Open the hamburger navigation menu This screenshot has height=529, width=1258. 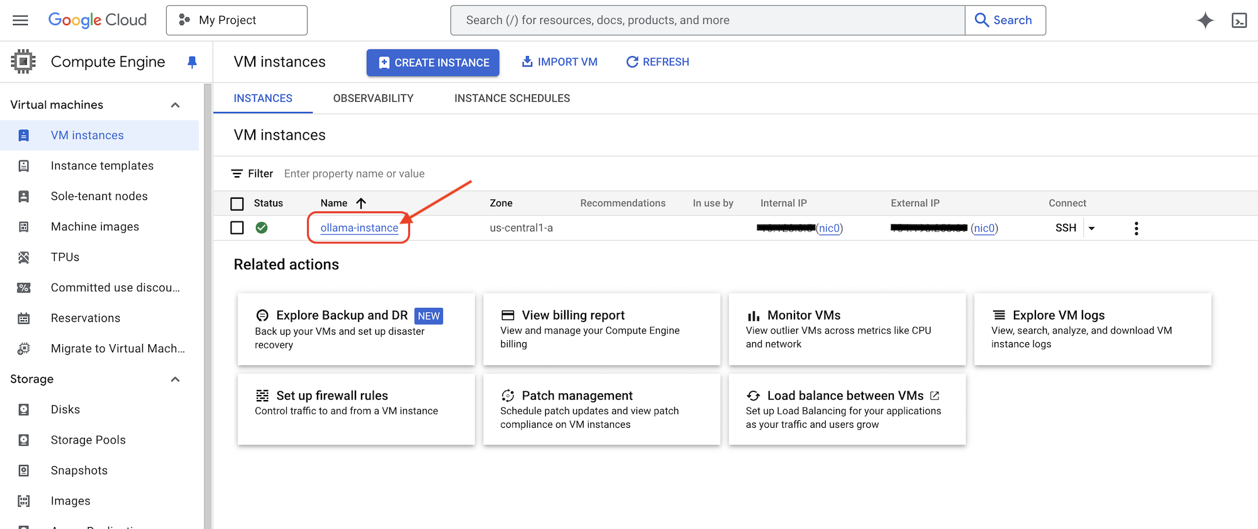click(20, 20)
